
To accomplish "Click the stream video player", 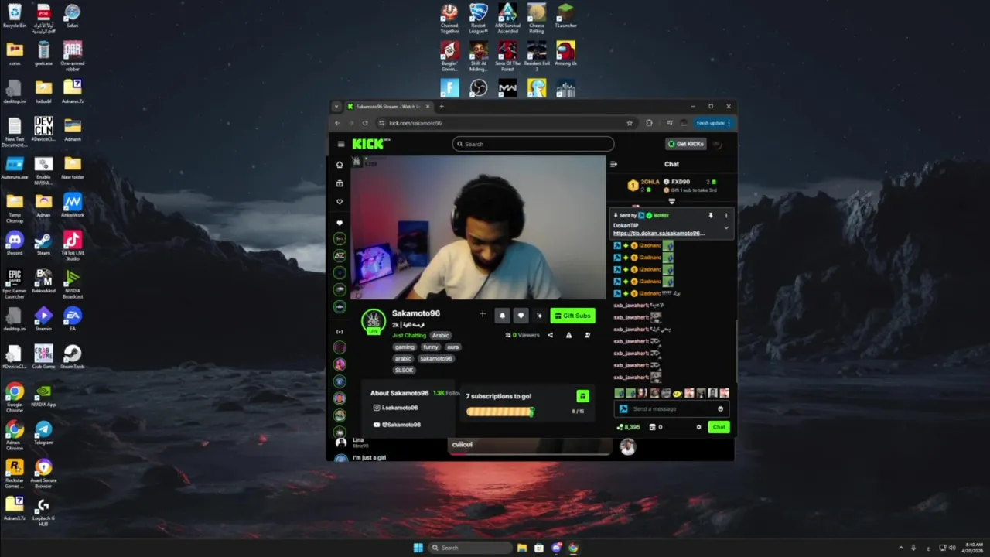I will (x=478, y=227).
